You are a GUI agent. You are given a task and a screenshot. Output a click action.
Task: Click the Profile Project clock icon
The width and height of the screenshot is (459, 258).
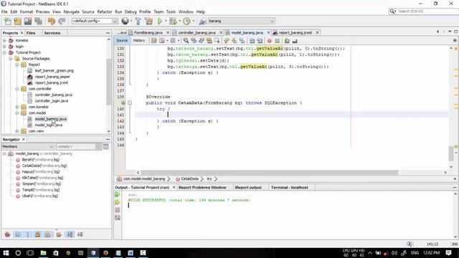pyautogui.click(x=186, y=21)
